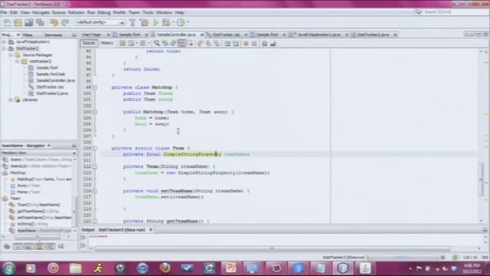
Task: Click the Stop Macro Recording icon
Action: tap(254, 44)
